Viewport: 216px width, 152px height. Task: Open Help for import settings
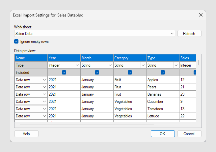26,134
